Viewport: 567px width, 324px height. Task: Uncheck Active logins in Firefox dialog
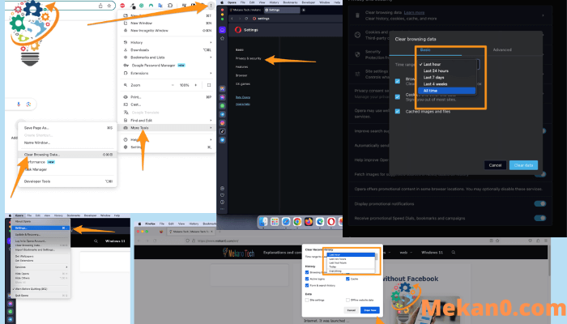307,279
